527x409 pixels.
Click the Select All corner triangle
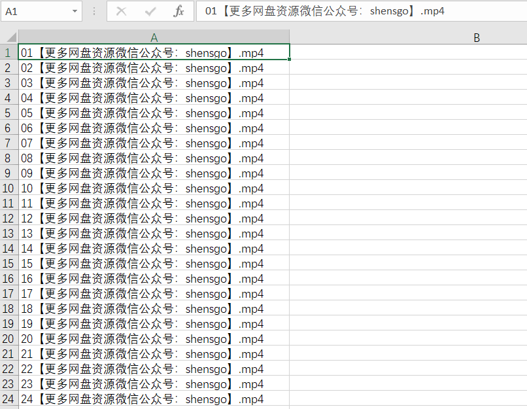(10, 37)
